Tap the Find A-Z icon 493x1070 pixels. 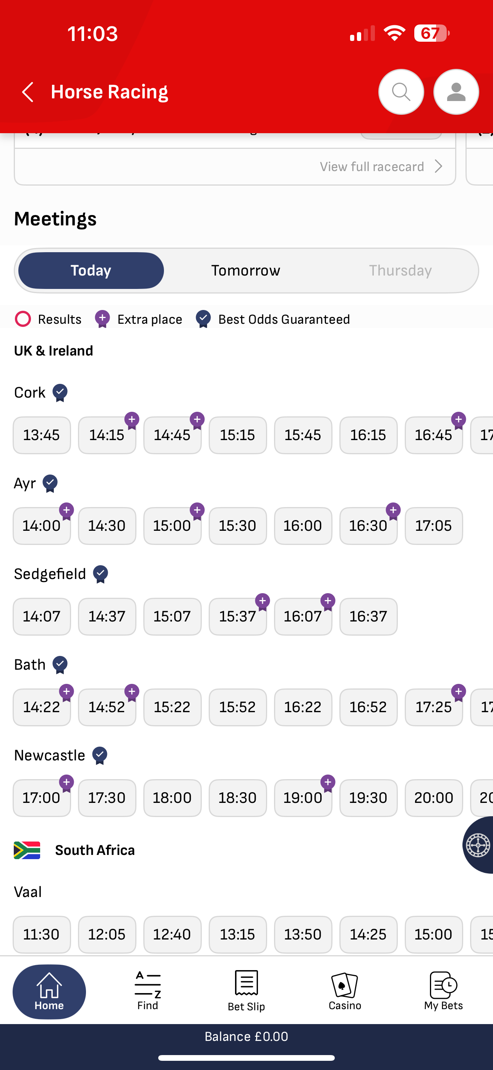tap(148, 990)
